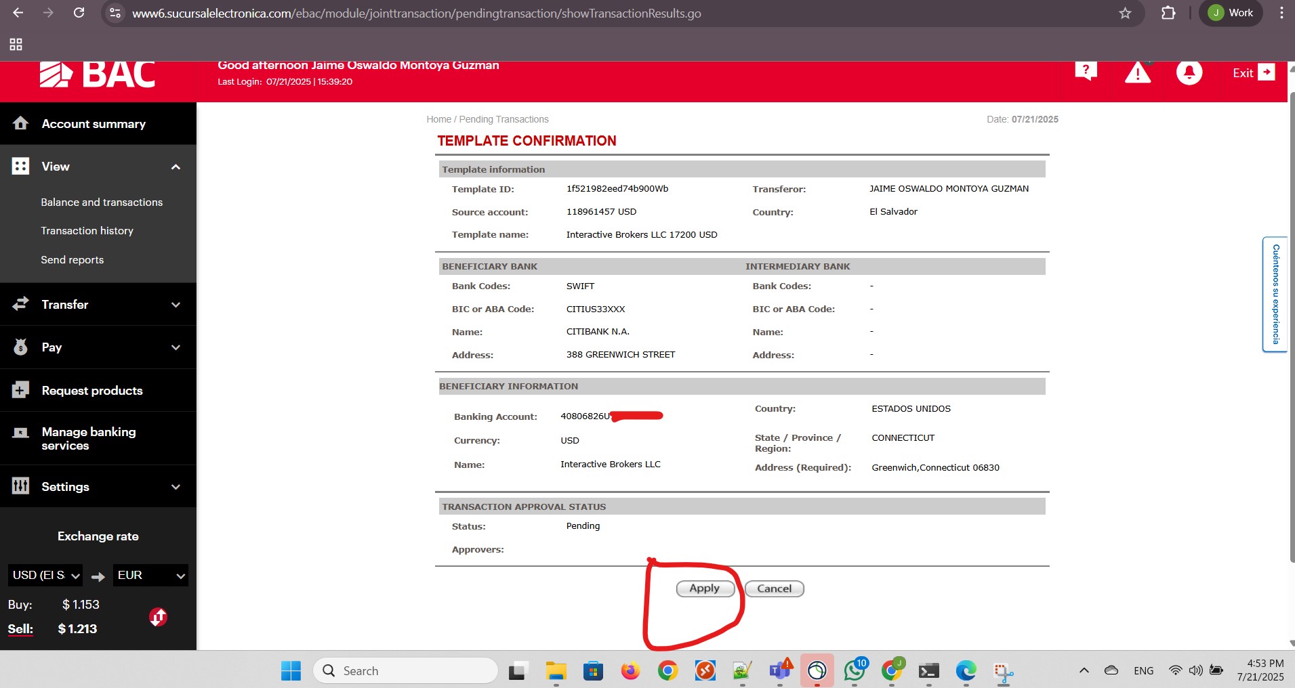This screenshot has width=1295, height=688.
Task: Open the Chrome Work profile taskbar icon
Action: (892, 670)
